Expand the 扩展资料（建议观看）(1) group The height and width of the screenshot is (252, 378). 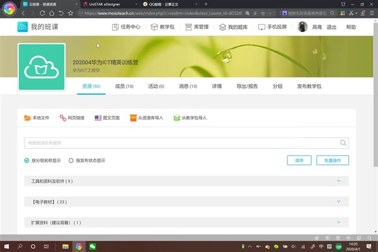(x=186, y=222)
